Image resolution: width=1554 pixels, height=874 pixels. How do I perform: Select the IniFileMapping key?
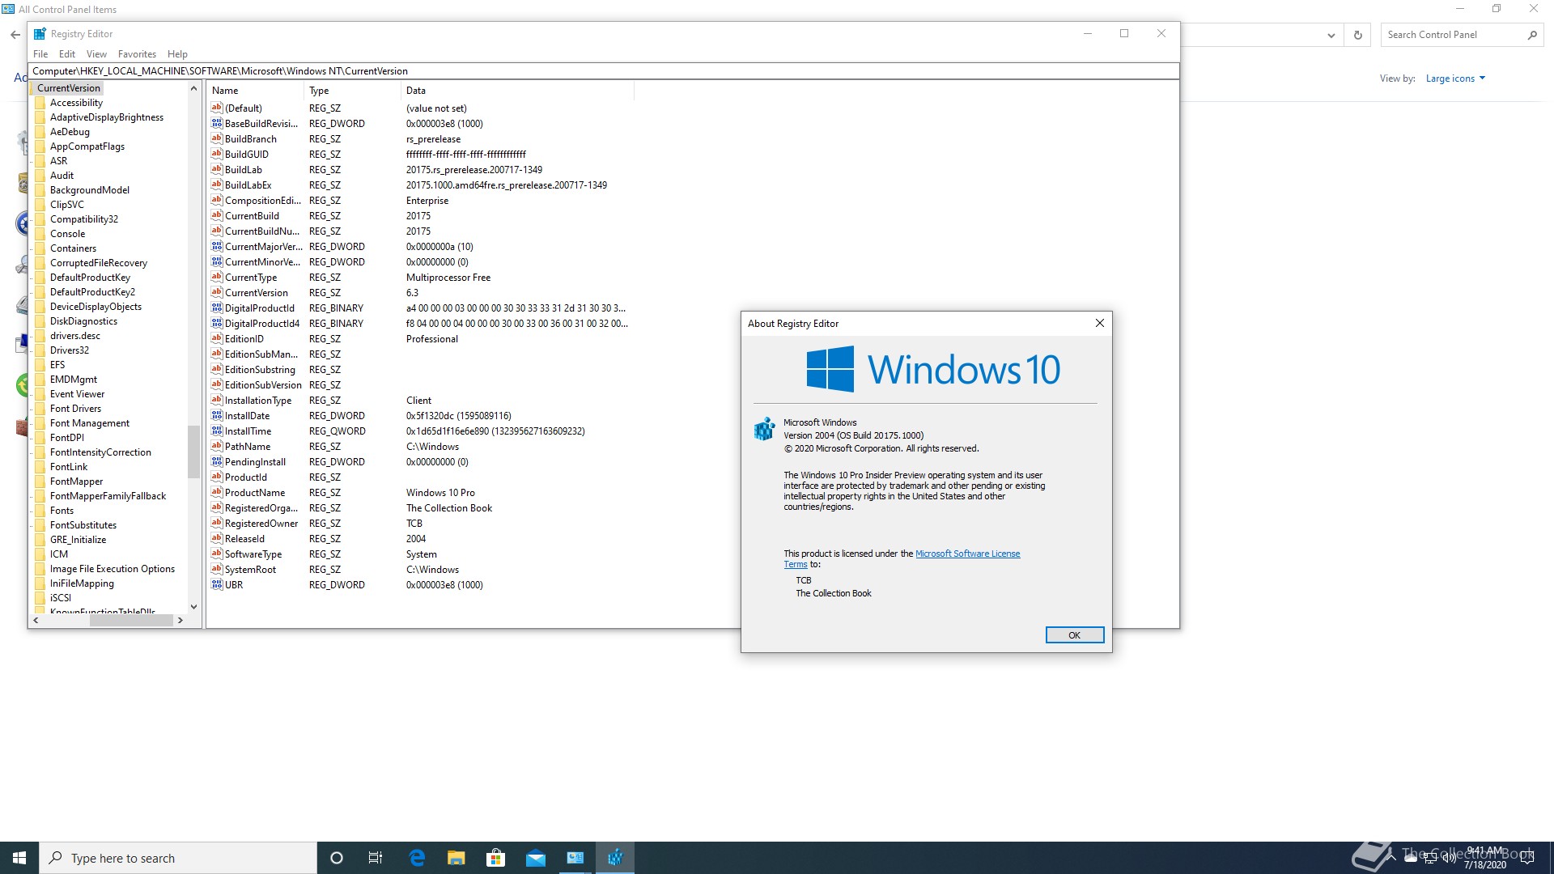pyautogui.click(x=82, y=583)
